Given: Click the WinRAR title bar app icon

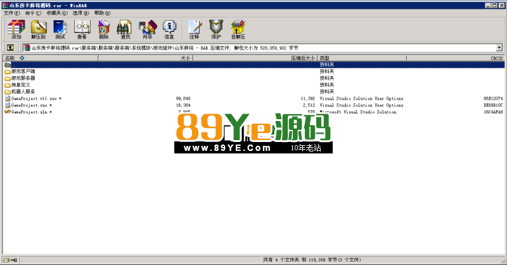Looking at the screenshot, I should [5, 5].
